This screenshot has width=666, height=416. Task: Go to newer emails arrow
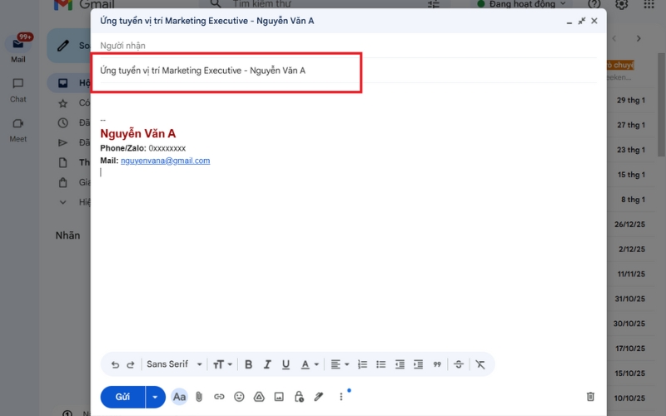tap(614, 38)
